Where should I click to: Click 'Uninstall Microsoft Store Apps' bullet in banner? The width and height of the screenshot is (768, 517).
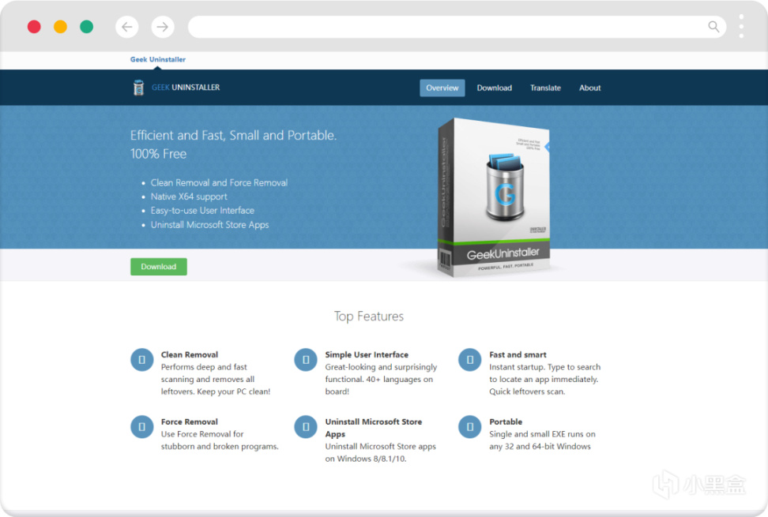click(x=209, y=225)
